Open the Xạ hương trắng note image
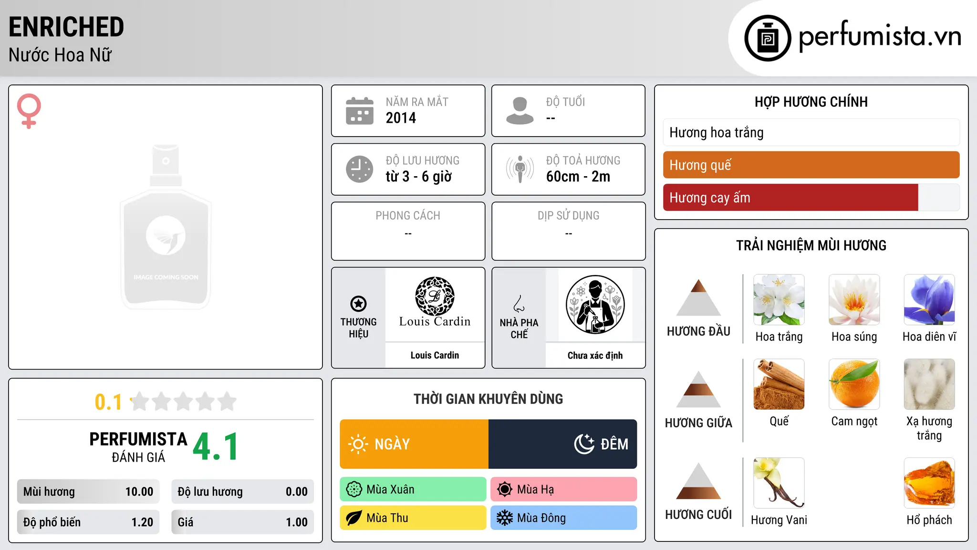977x550 pixels. (x=929, y=384)
